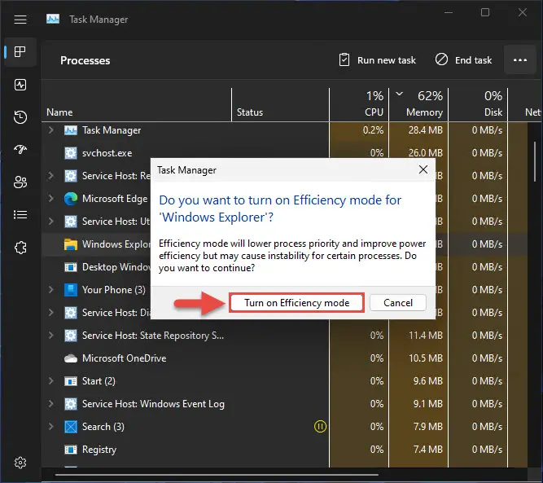The width and height of the screenshot is (543, 483).
Task: Click the svchost.exe gear icon
Action: 71,153
